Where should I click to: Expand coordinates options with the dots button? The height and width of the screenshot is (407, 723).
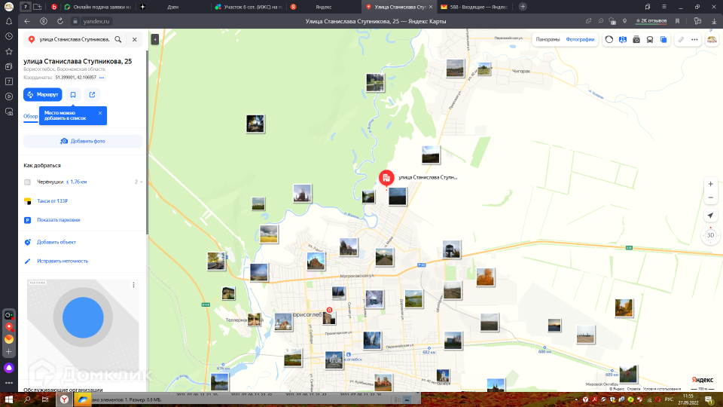[102, 78]
